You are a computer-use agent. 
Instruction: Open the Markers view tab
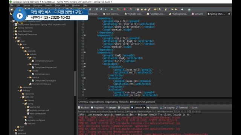pyautogui.click(x=84, y=108)
